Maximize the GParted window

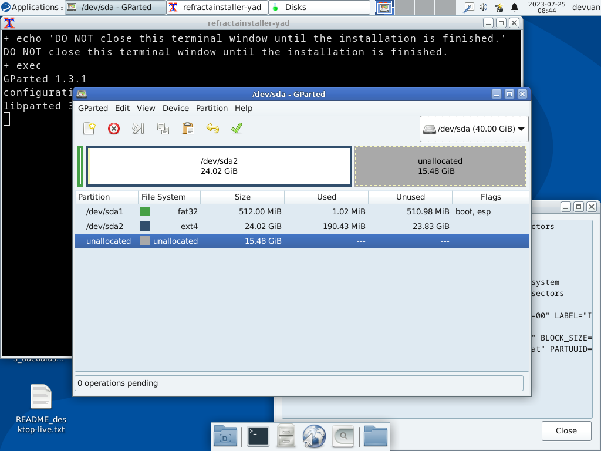pos(509,94)
